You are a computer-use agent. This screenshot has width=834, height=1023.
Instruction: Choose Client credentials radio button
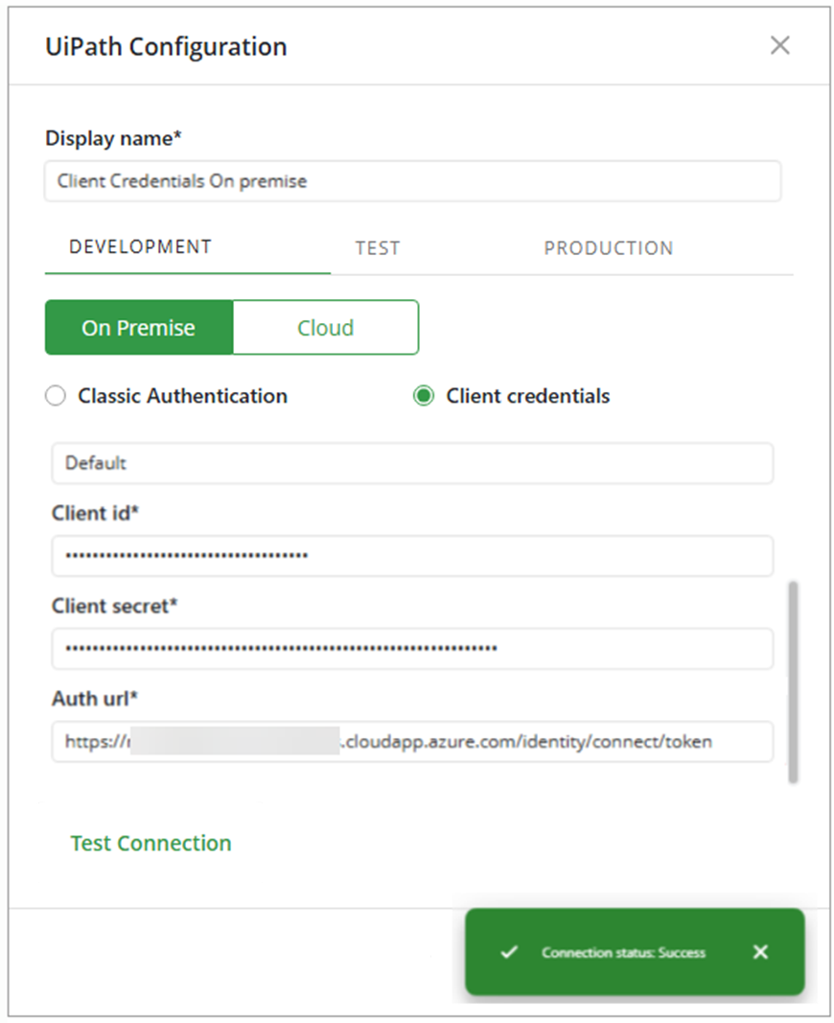[x=424, y=395]
